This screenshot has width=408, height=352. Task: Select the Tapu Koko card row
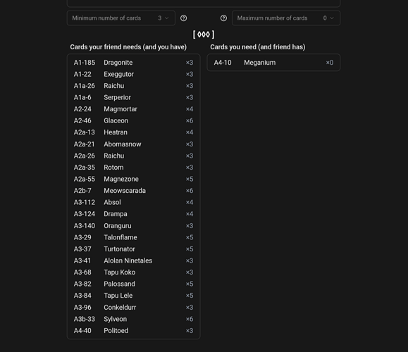pyautogui.click(x=133, y=272)
